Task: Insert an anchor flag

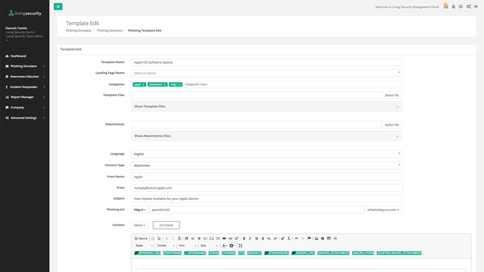Action: coord(309,238)
